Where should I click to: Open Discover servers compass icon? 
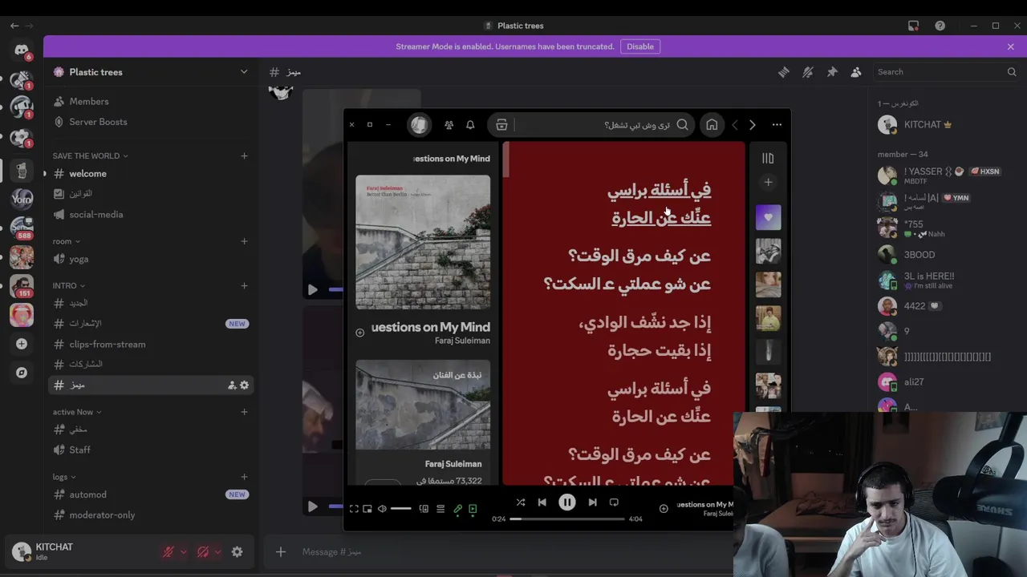(22, 373)
